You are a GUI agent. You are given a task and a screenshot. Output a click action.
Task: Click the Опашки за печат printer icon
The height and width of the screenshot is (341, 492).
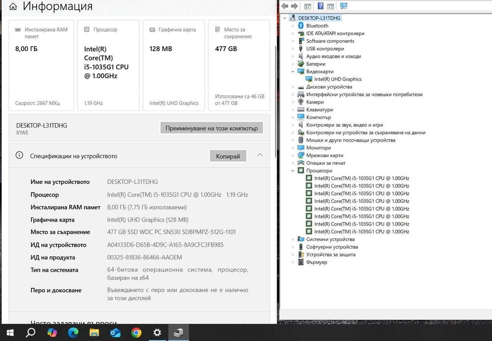coord(301,163)
